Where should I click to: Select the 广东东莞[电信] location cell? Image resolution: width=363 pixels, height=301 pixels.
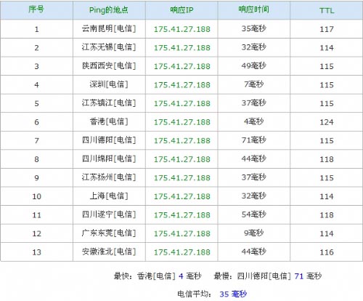tap(109, 233)
